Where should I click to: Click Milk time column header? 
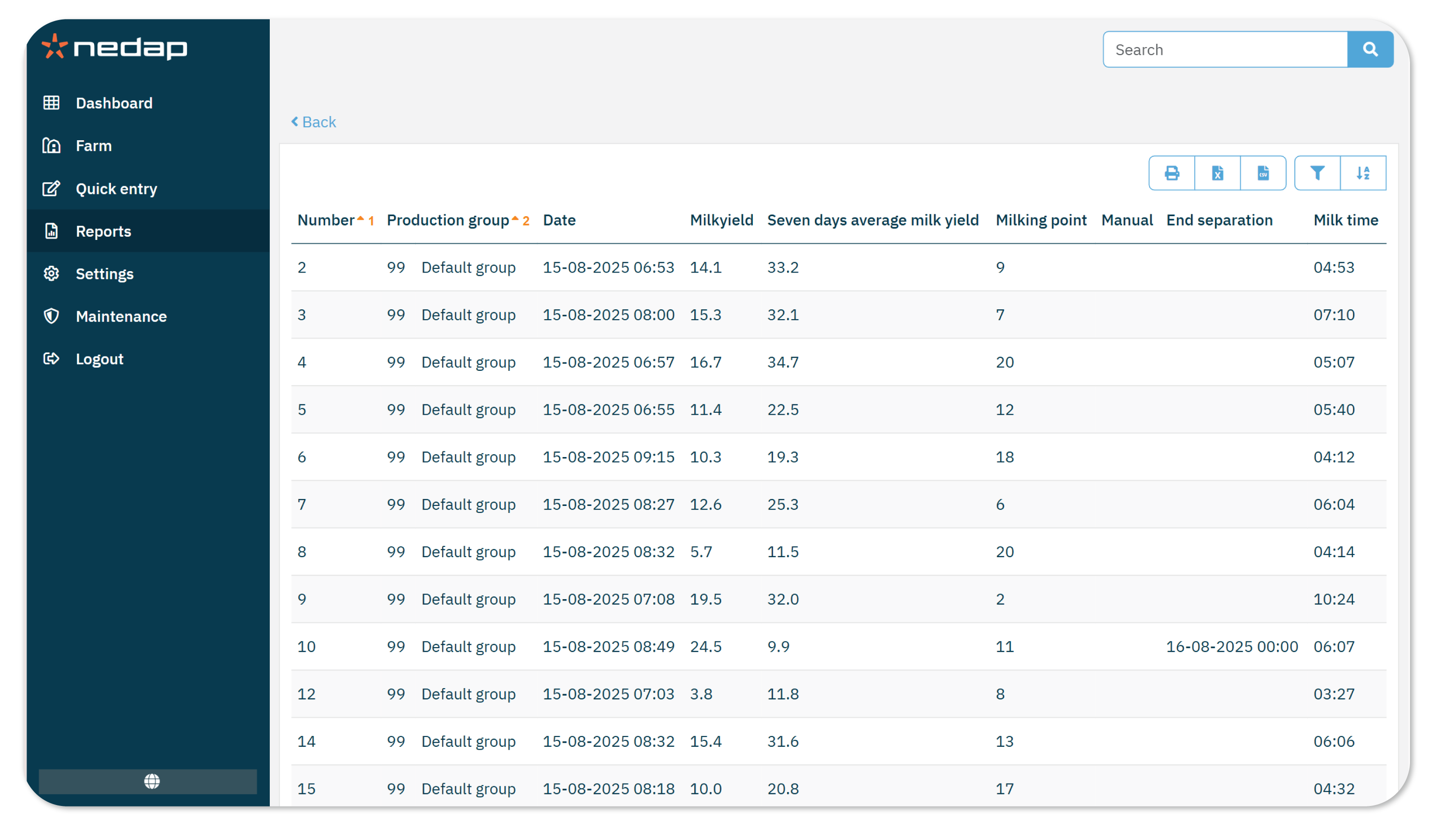[1346, 220]
